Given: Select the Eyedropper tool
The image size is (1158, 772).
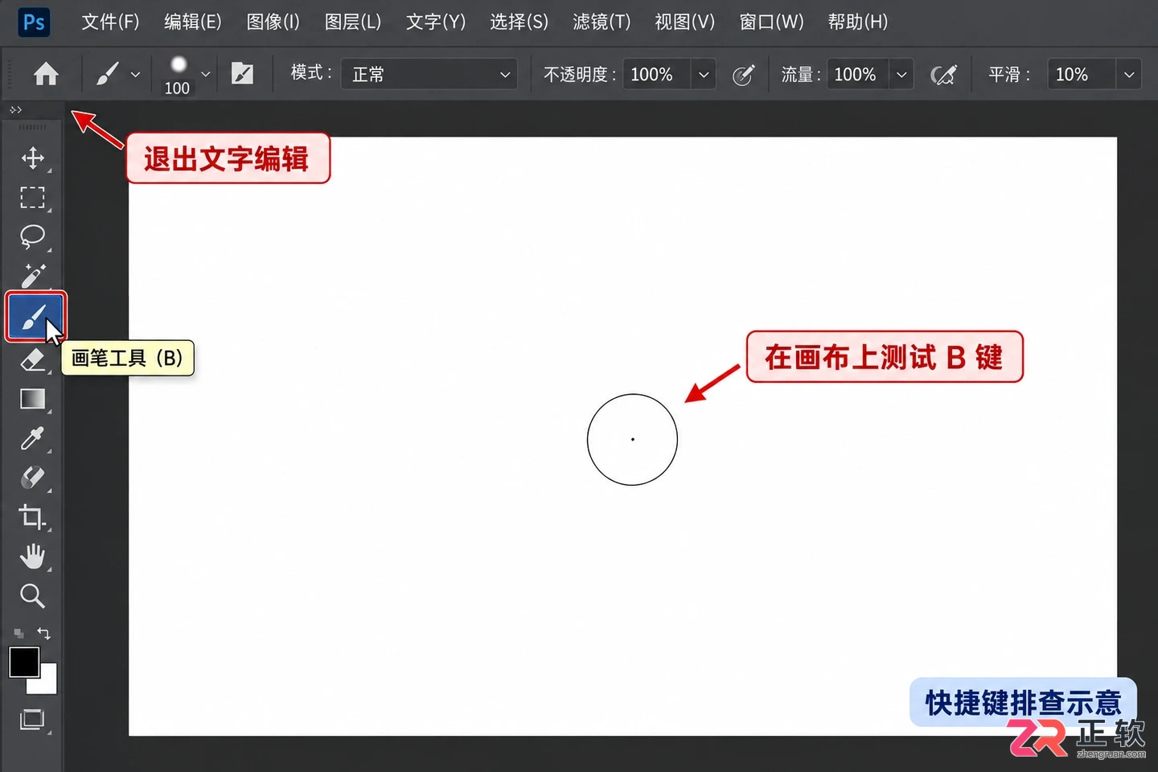Looking at the screenshot, I should pyautogui.click(x=32, y=438).
